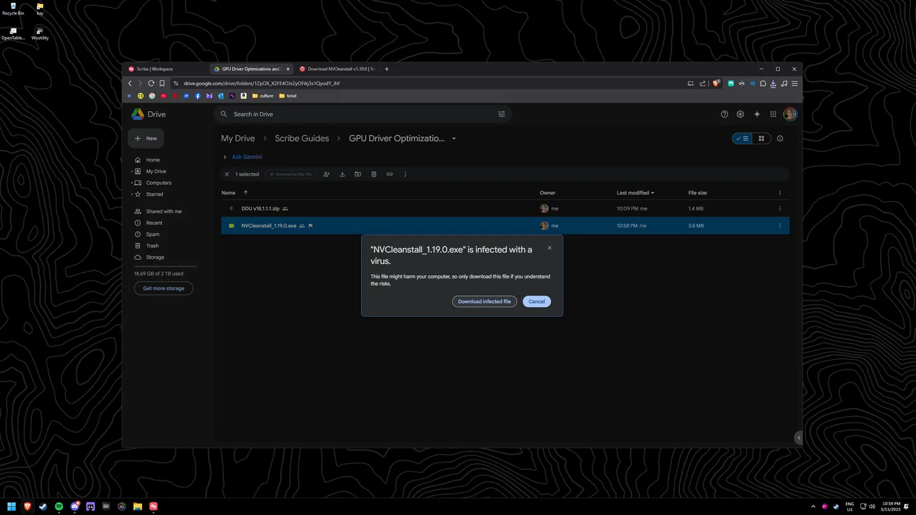This screenshot has height=515, width=916.
Task: Open the culture bookmarks folder
Action: click(263, 96)
